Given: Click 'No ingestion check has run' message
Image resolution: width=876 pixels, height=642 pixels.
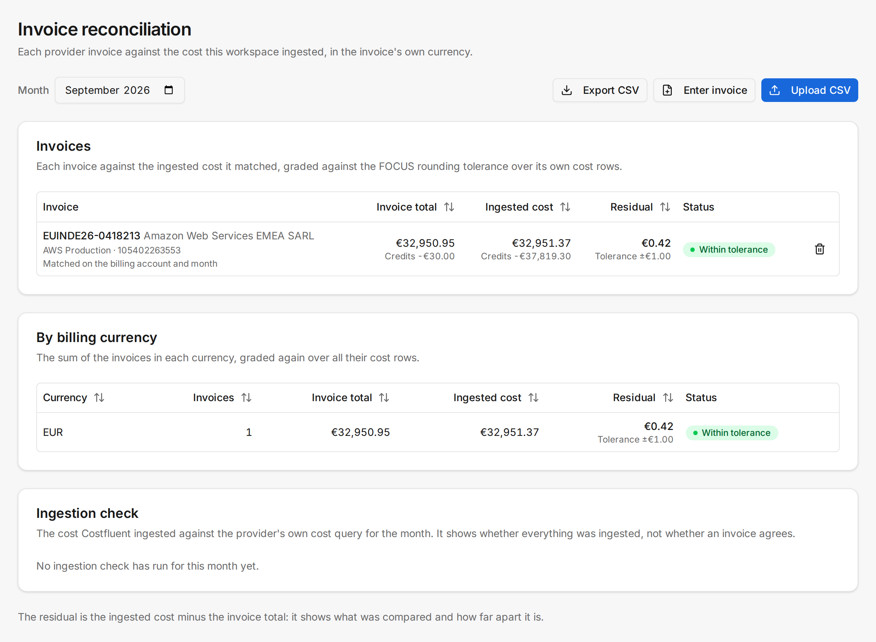Looking at the screenshot, I should pyautogui.click(x=148, y=566).
